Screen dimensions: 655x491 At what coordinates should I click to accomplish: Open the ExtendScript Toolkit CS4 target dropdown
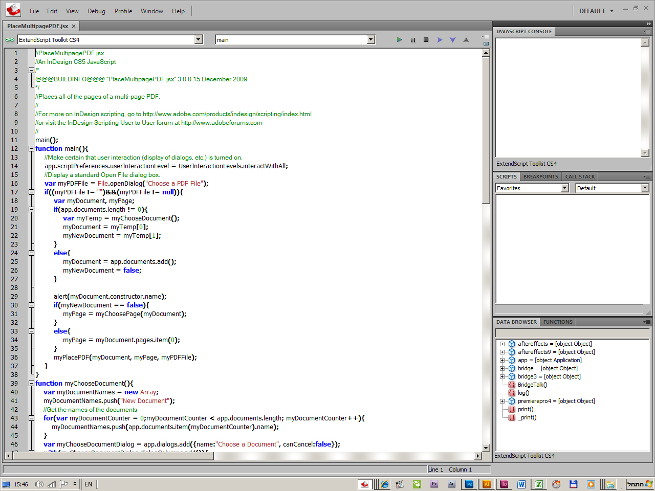click(199, 40)
